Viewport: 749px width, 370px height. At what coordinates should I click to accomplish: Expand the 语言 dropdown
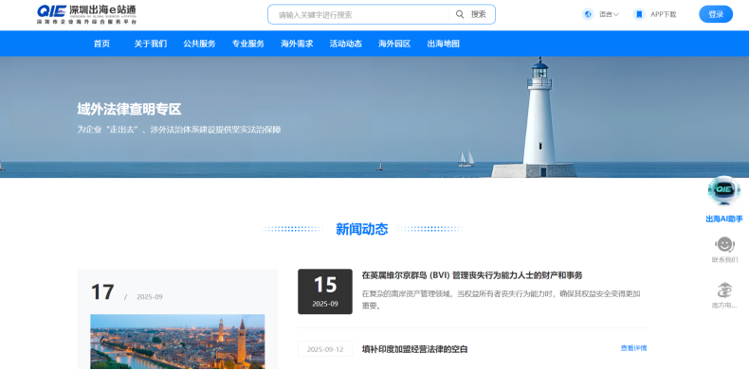(x=609, y=14)
